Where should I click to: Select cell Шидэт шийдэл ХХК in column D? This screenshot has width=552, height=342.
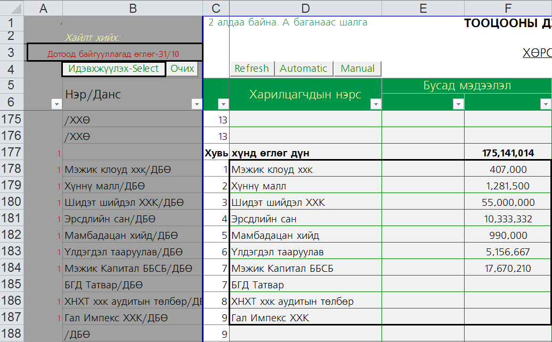tap(306, 203)
